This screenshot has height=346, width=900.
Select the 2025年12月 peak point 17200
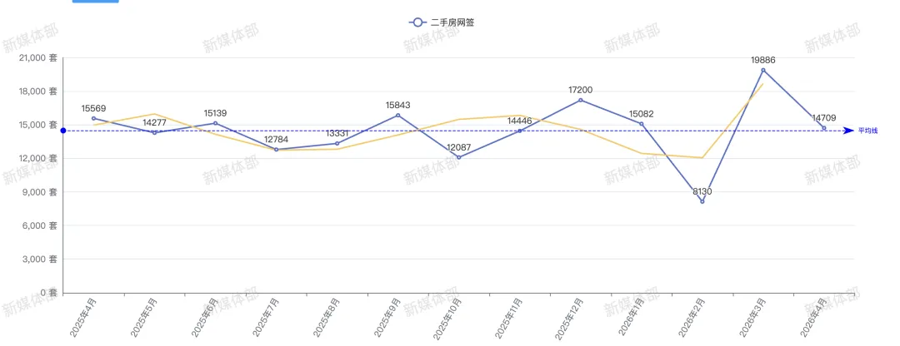[580, 101]
